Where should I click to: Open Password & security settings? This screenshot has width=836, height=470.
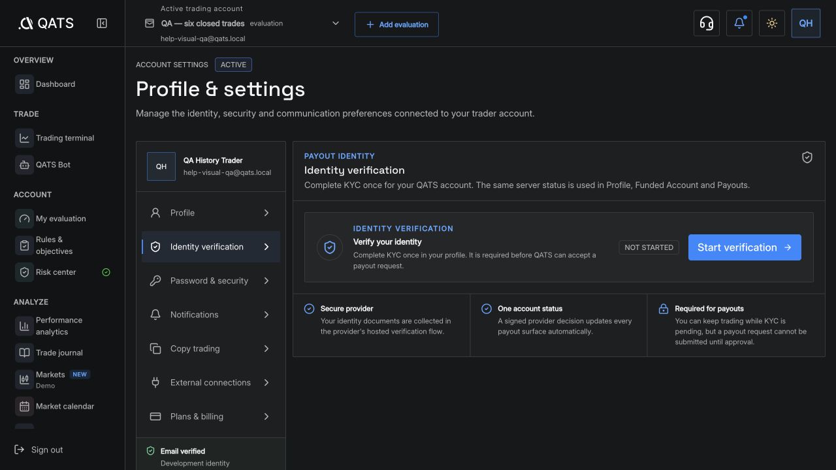(211, 281)
